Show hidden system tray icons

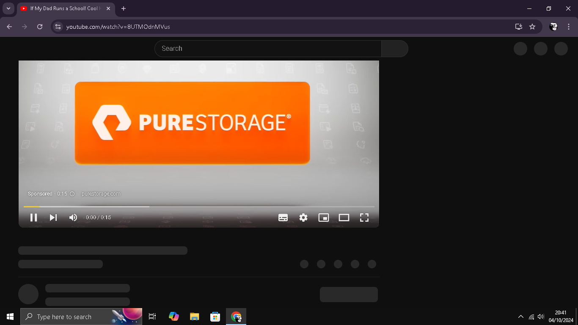(521, 317)
